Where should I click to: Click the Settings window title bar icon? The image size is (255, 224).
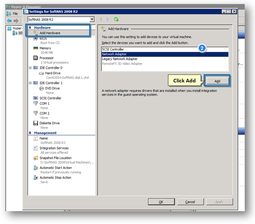click(x=26, y=11)
